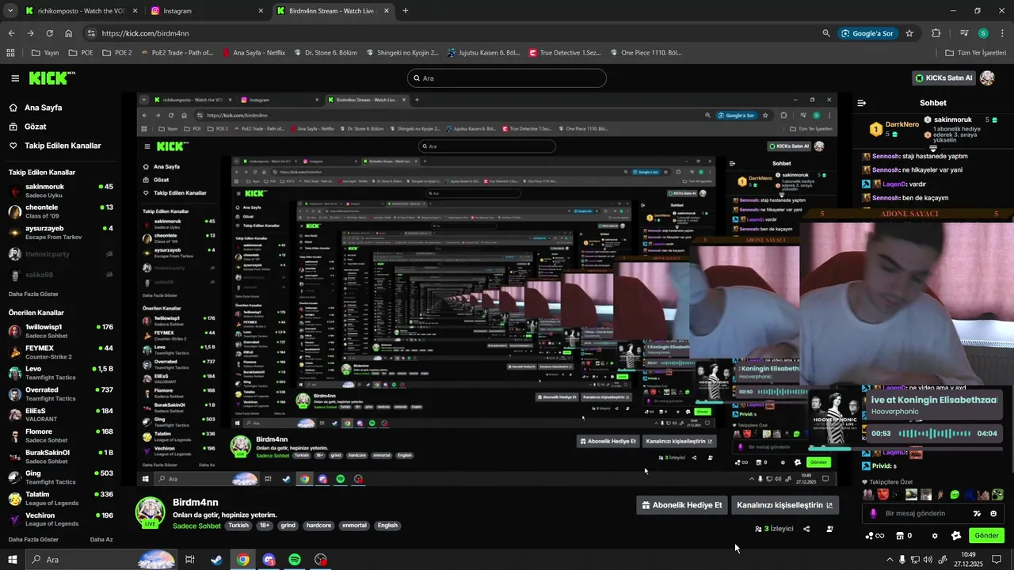Click the star badge icon beside Gönder
This screenshot has height=570, width=1014.
pos(955,536)
